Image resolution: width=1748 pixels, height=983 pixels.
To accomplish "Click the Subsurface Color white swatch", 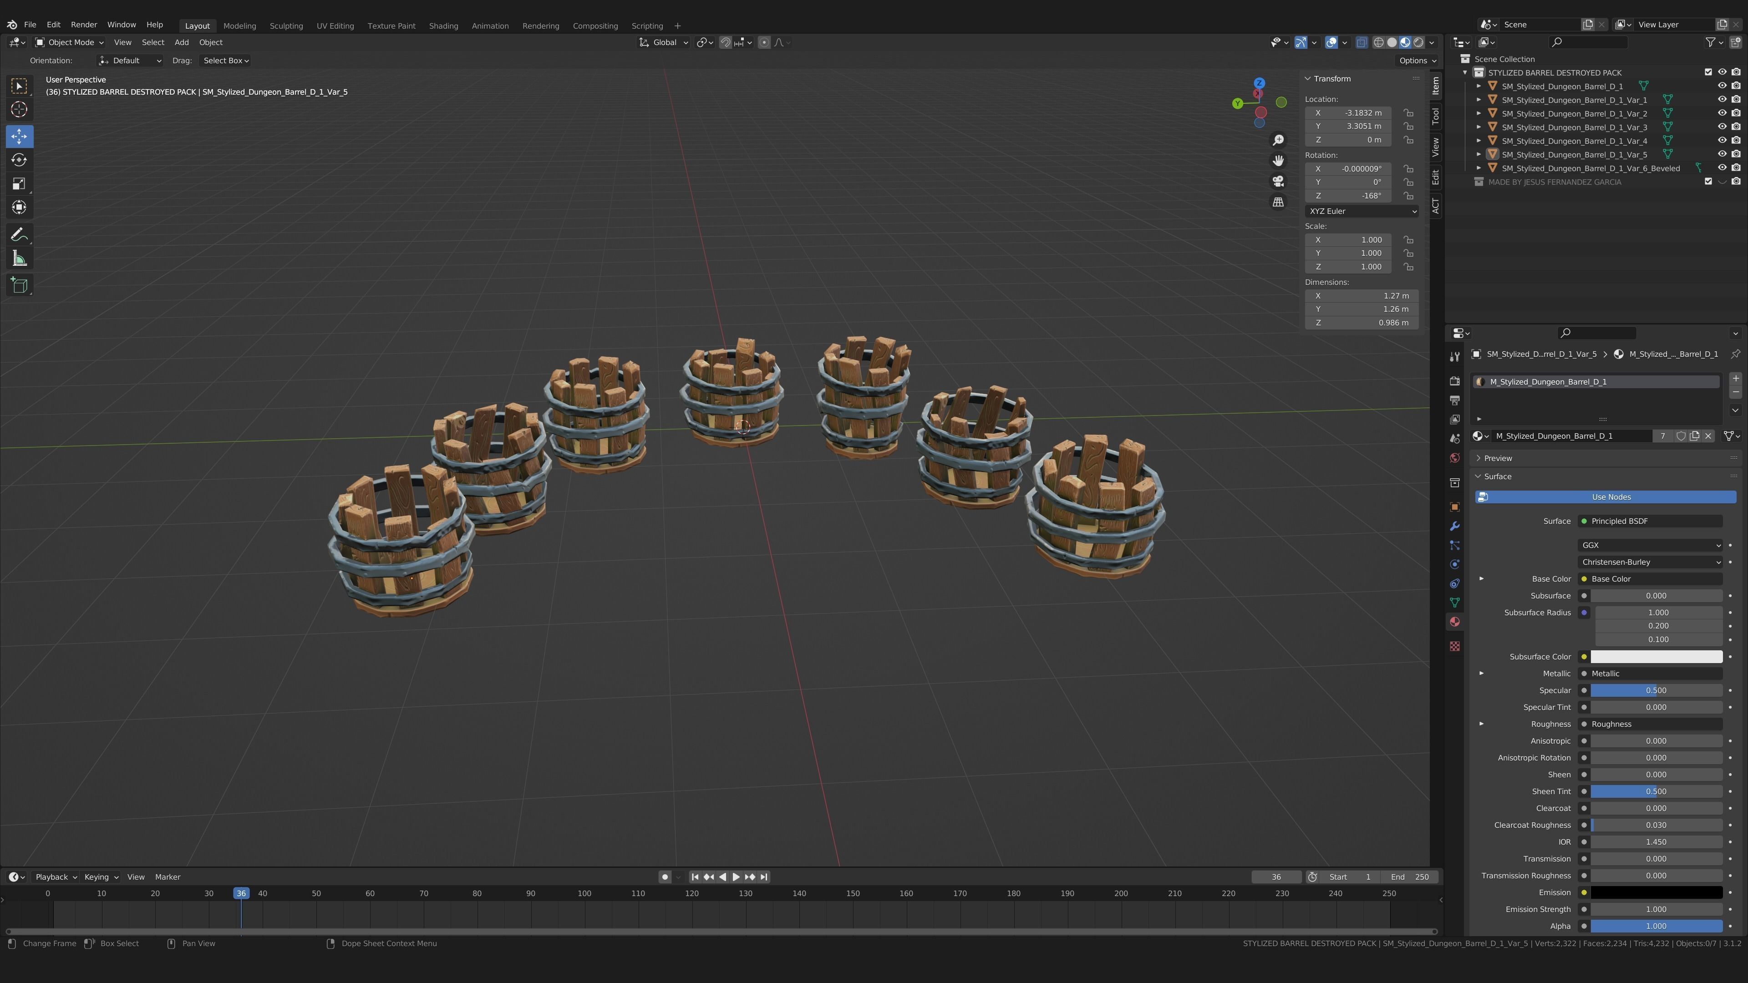I will tap(1656, 656).
